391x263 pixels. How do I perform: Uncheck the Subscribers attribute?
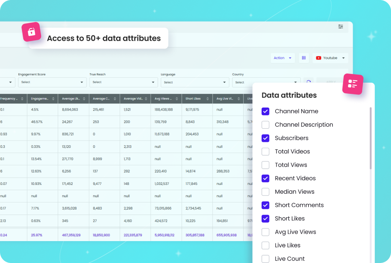coord(265,138)
